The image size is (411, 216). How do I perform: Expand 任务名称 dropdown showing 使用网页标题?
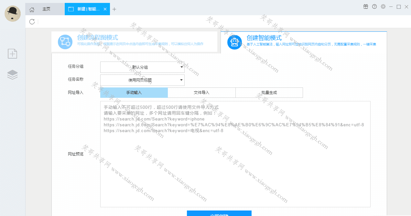click(142, 80)
